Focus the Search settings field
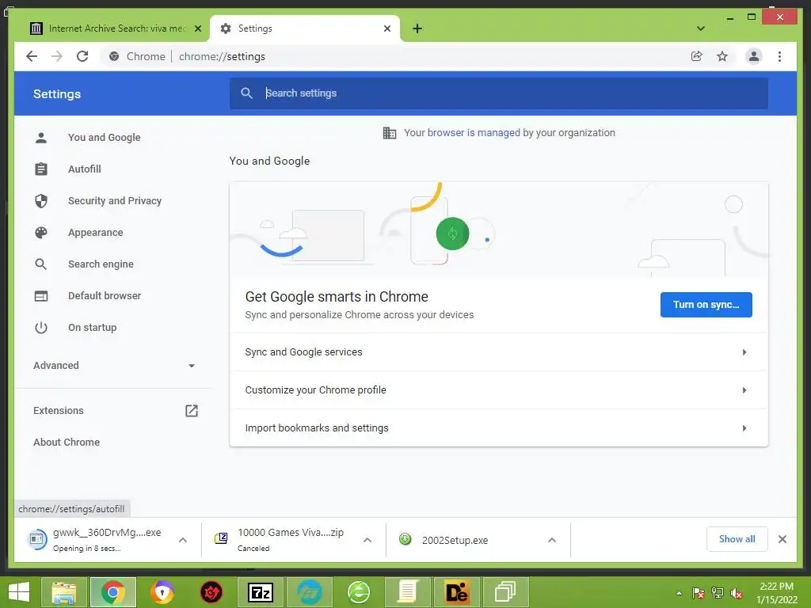Screen dimensions: 811x608 [x=499, y=93]
